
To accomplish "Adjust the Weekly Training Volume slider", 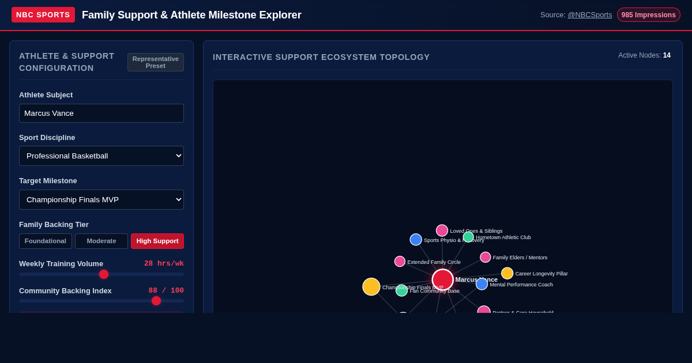I will pyautogui.click(x=101, y=274).
